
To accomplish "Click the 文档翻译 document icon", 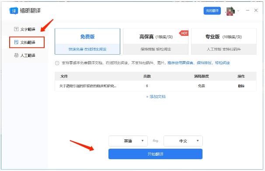I will tap(16, 42).
